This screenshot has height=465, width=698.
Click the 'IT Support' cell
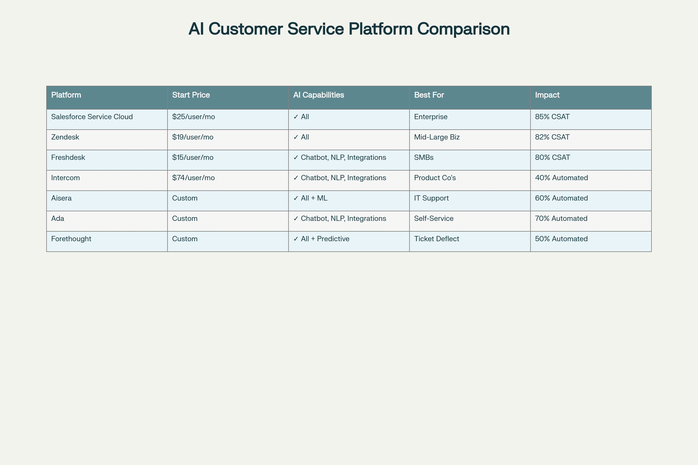470,201
